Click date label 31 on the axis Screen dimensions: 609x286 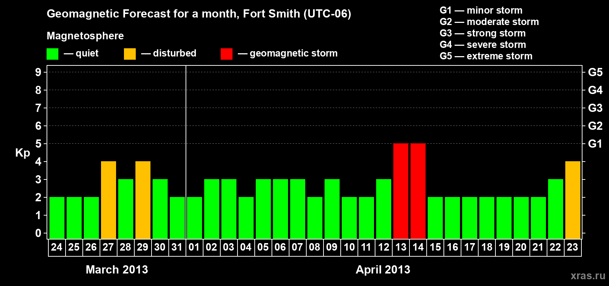coord(177,247)
